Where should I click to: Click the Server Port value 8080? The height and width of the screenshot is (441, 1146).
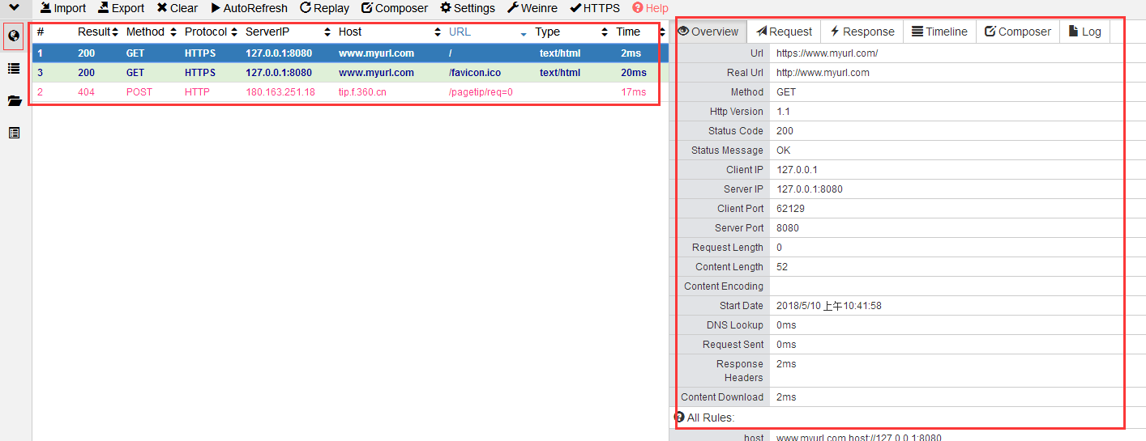pyautogui.click(x=787, y=228)
